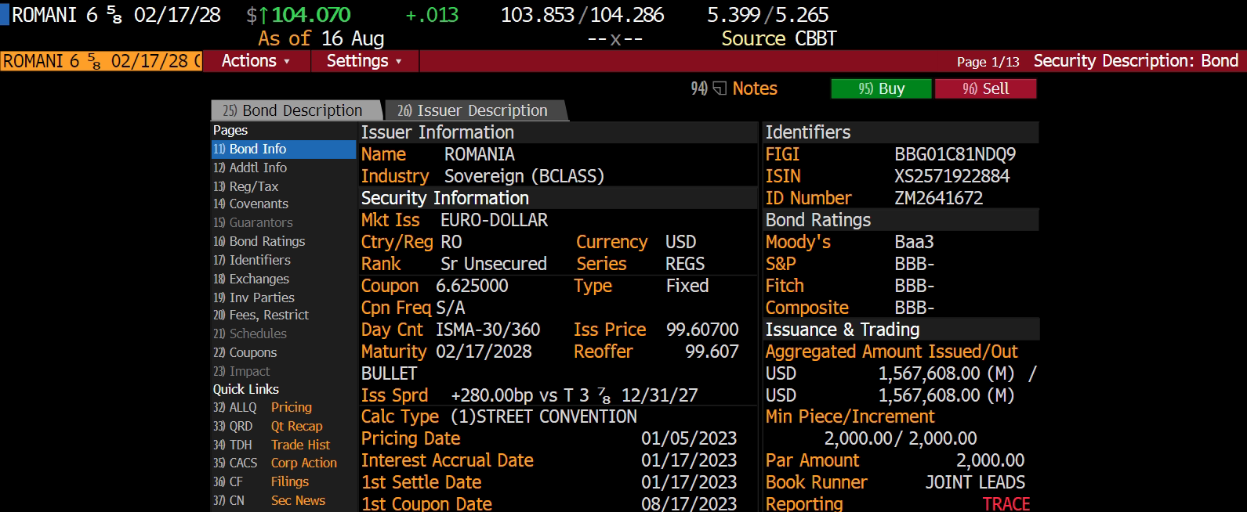Click the ROMANI 6 5/8 security input field
Screen dimensions: 1247x512
click(102, 61)
